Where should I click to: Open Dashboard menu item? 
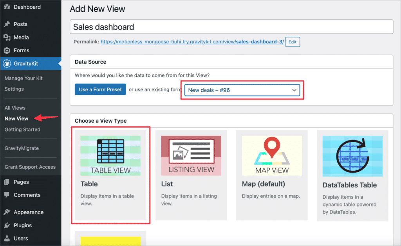tap(27, 7)
